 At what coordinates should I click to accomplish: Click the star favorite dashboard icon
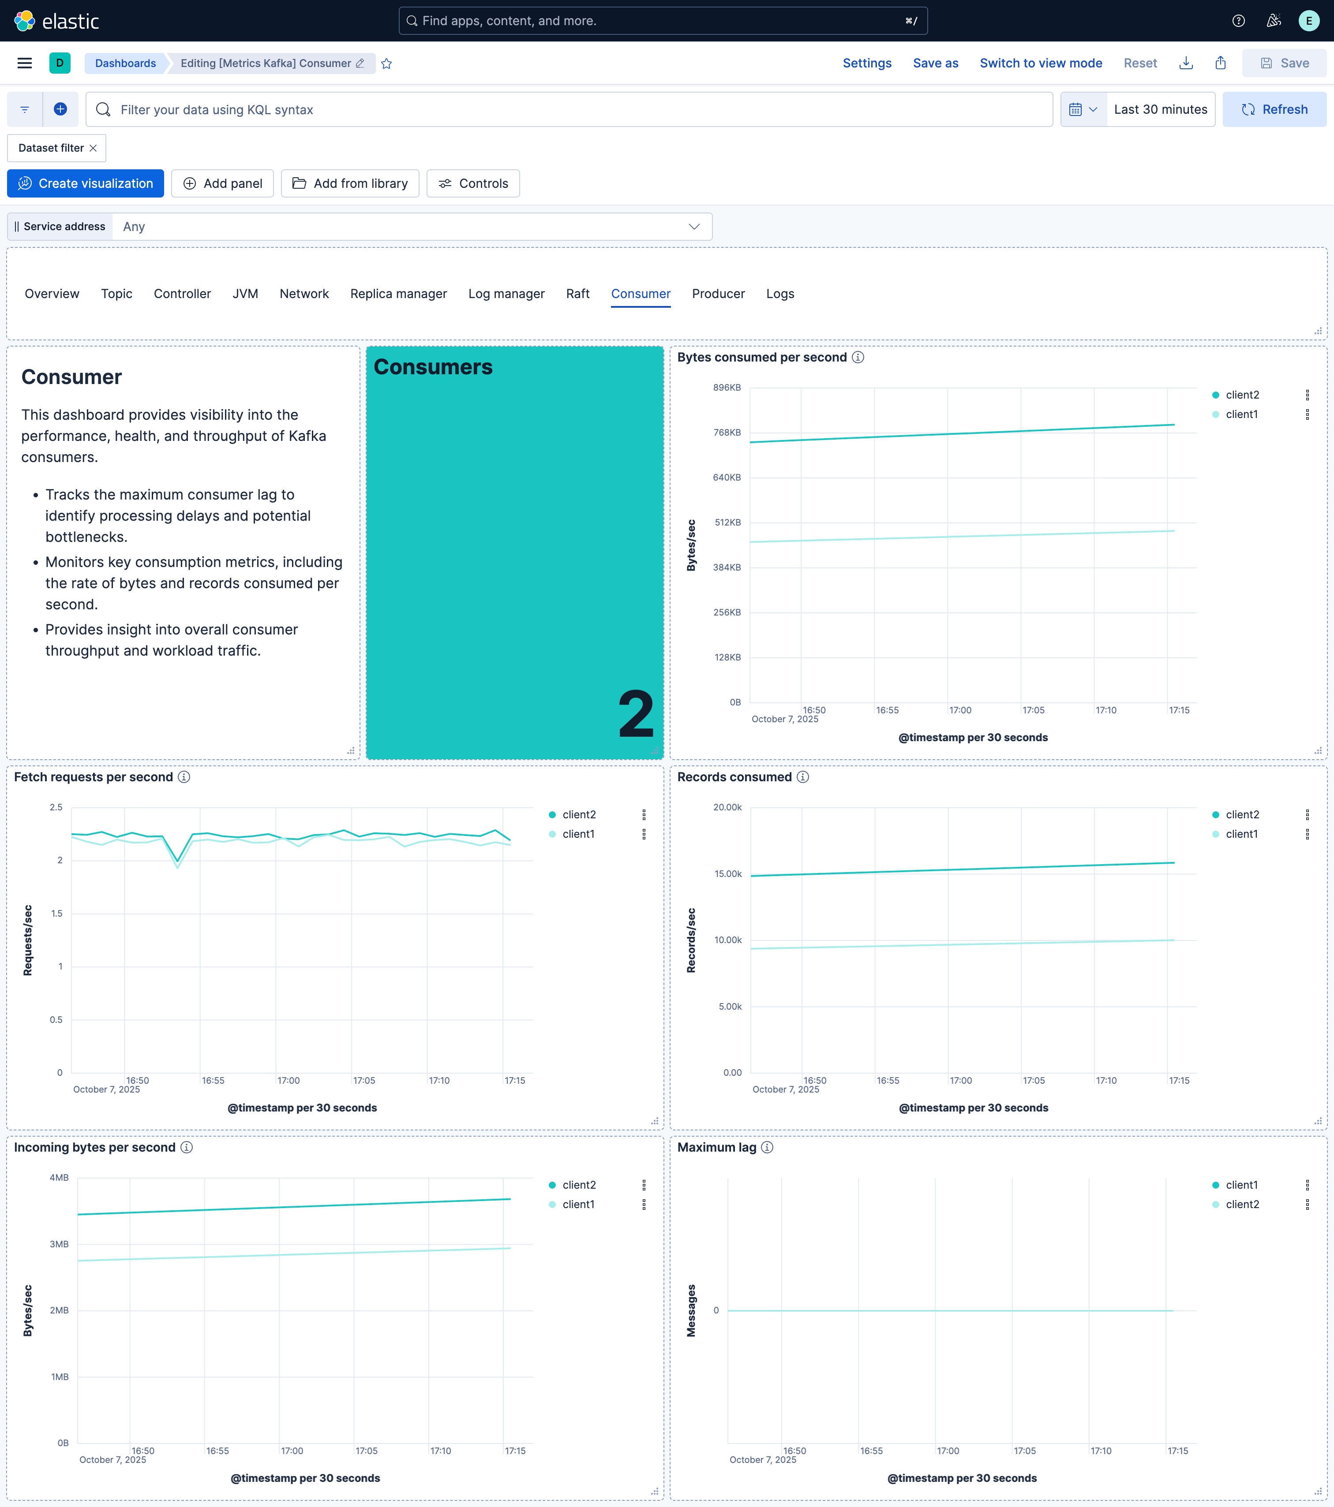[x=386, y=64]
